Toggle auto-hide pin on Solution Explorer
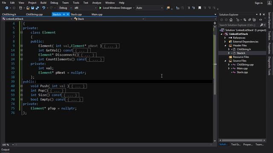 (260, 14)
